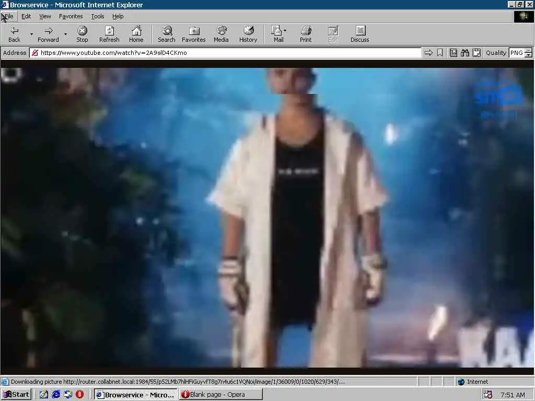Click the page icon in address bar

click(34, 53)
